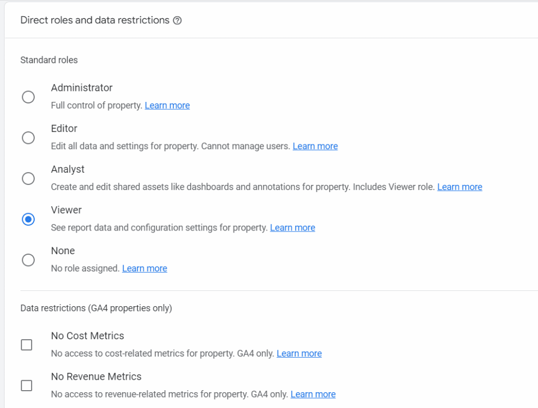Open Learn more for Viewer role
Screen dimensions: 538x408
coord(292,227)
